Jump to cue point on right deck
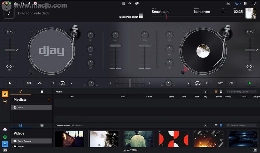The height and width of the screenshot is (153, 260). [231, 83]
